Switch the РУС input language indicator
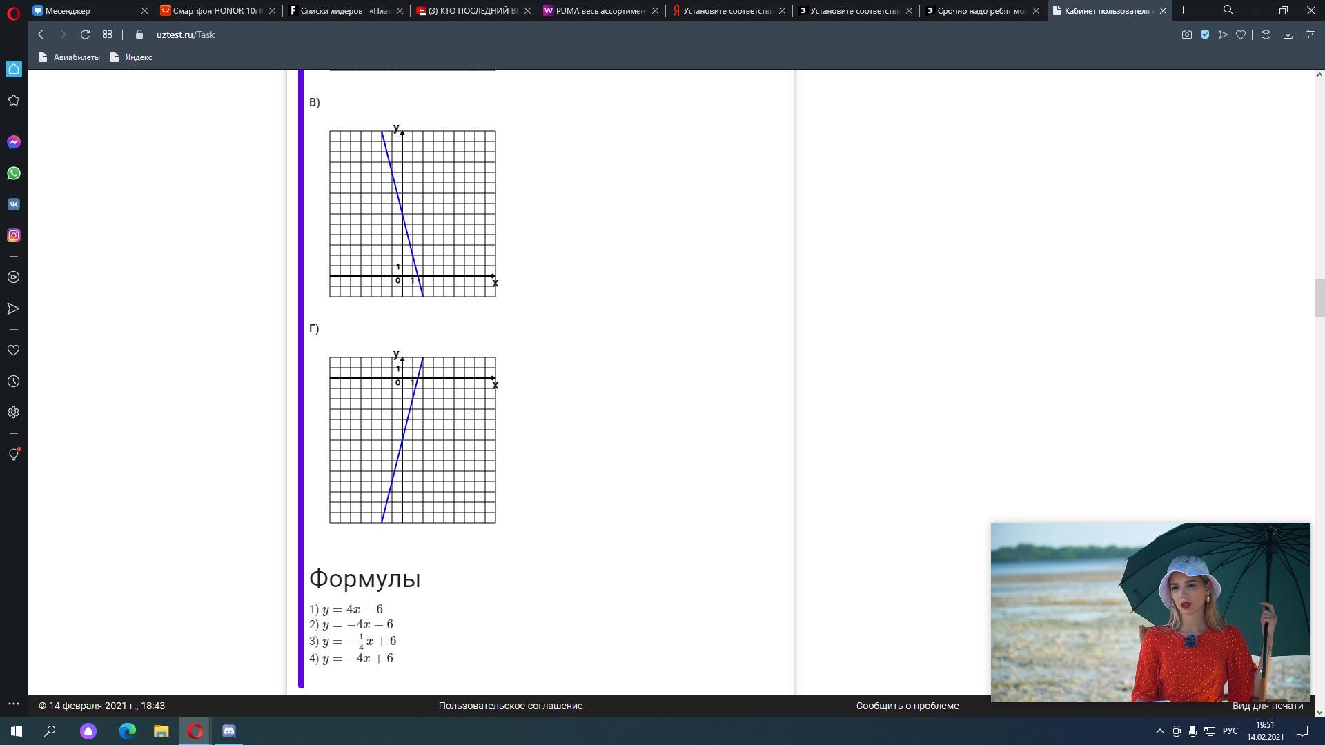1325x745 pixels. (1230, 731)
